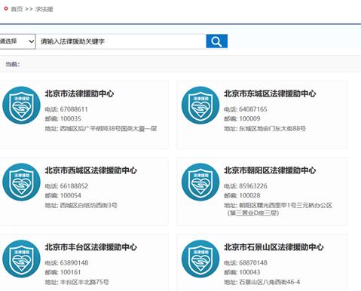
Task: Open the 北京市朝阳区法律援助中心 title
Action: pyautogui.click(x=270, y=170)
